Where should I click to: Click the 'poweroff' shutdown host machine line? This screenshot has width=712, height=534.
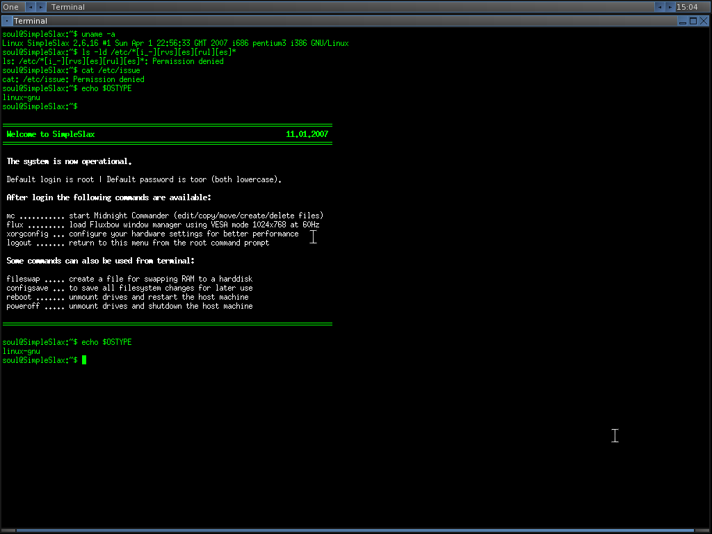(129, 306)
